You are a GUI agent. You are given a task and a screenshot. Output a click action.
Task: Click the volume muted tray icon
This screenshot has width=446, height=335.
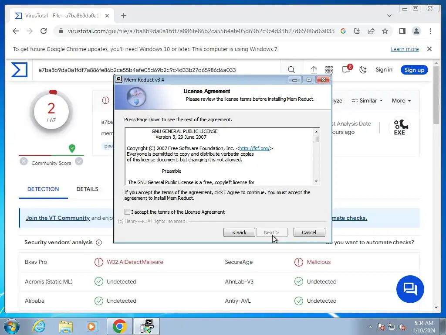pos(402,327)
